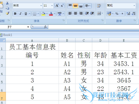
Task: Select row 7 header
Action: click(3, 97)
